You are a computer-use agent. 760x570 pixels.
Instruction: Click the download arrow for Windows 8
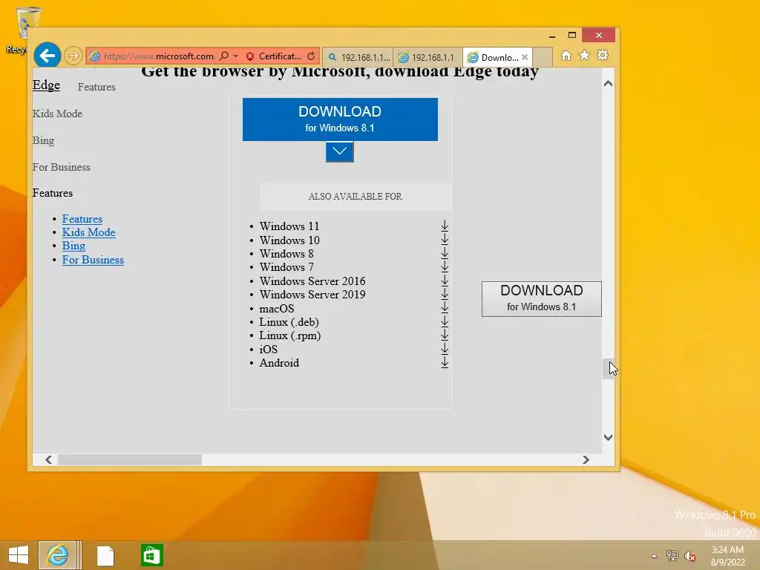pyautogui.click(x=445, y=253)
